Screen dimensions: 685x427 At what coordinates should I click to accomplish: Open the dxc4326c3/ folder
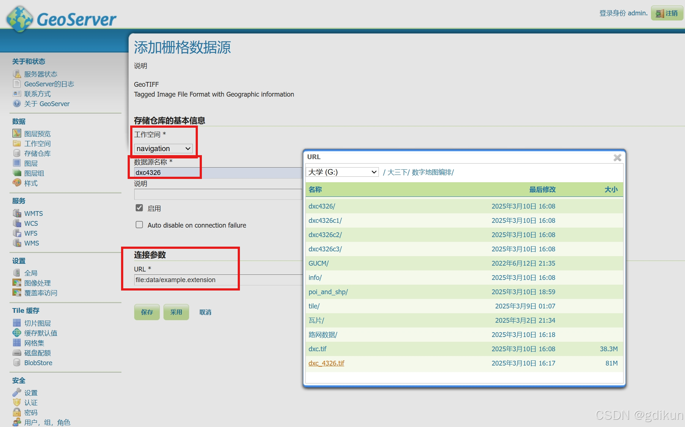coord(325,249)
